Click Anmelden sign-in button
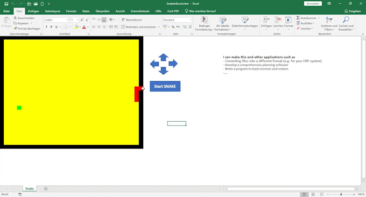 tap(313, 4)
